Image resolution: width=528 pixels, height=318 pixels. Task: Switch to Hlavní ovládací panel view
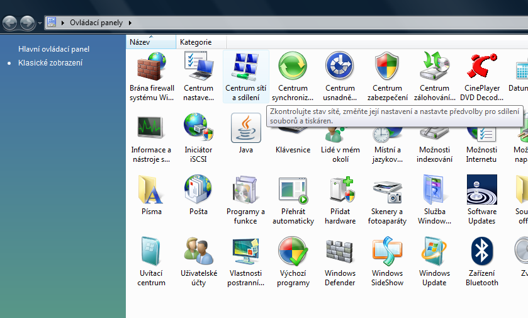54,49
